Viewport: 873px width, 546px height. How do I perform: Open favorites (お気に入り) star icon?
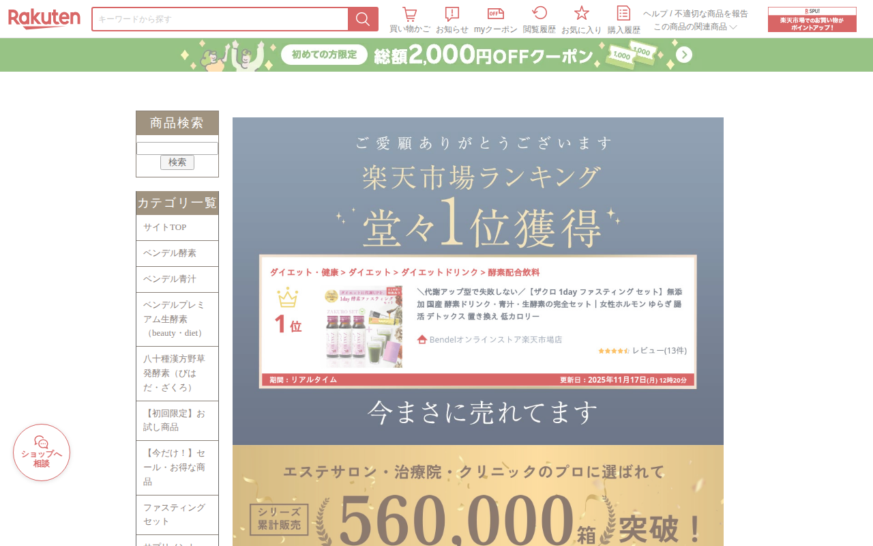(x=582, y=20)
